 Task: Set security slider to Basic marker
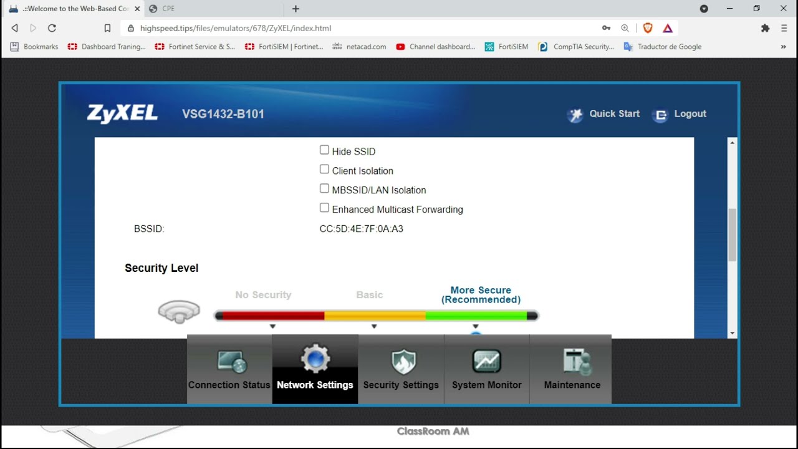point(374,326)
